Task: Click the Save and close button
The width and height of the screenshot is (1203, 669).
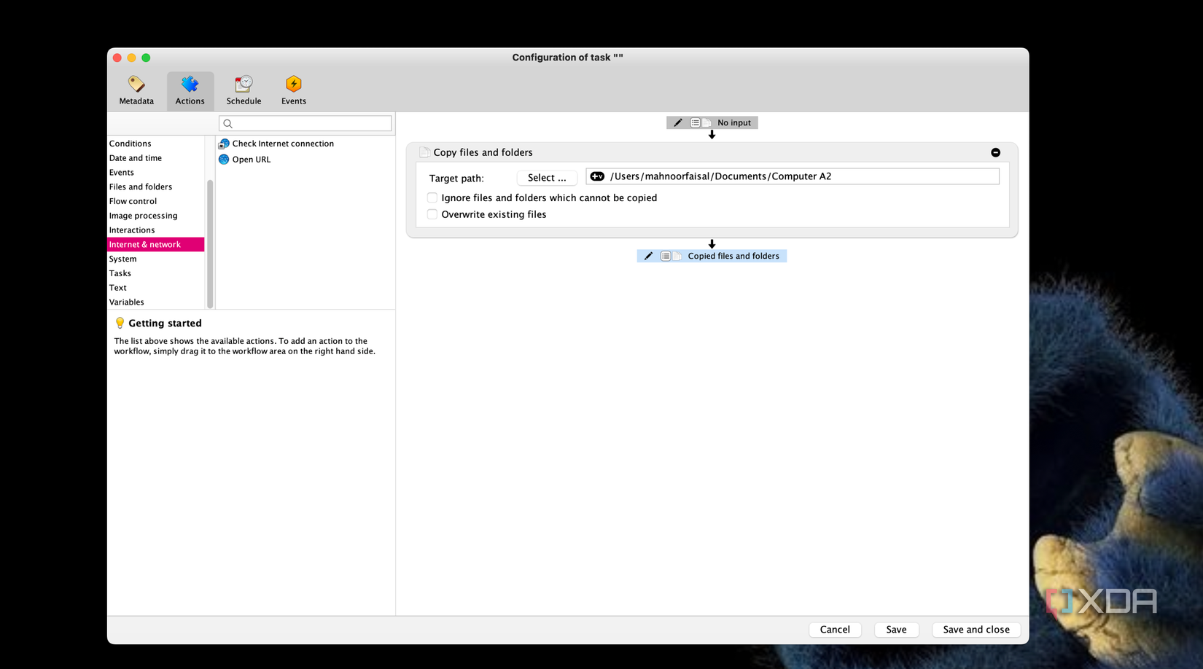Action: click(976, 629)
